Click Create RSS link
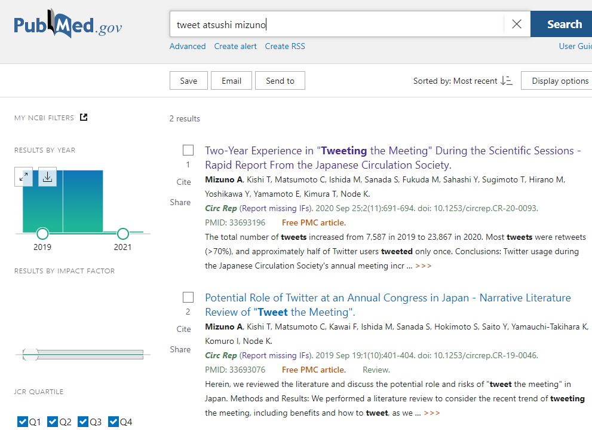The height and width of the screenshot is (430, 592). click(285, 47)
